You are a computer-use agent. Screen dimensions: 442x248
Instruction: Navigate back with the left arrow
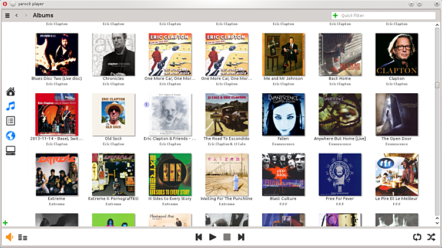[16, 15]
